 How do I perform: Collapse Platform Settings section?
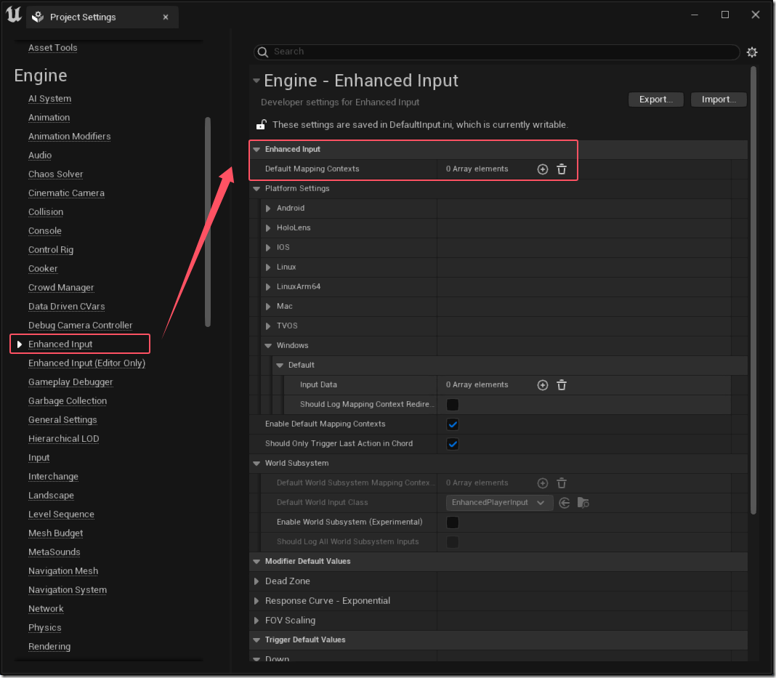click(x=256, y=188)
